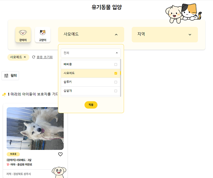Check the 빠삐용 breed checkbox
This screenshot has height=178, width=213.
pyautogui.click(x=116, y=64)
